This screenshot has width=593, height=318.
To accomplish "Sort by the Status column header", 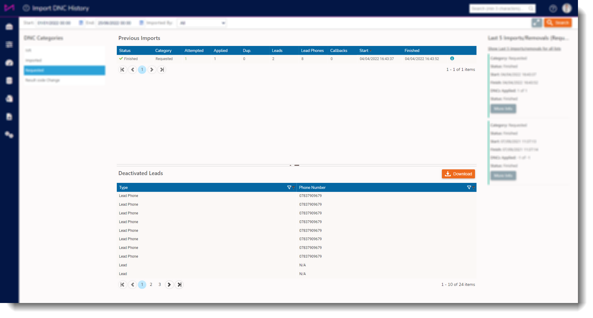I will coord(125,50).
